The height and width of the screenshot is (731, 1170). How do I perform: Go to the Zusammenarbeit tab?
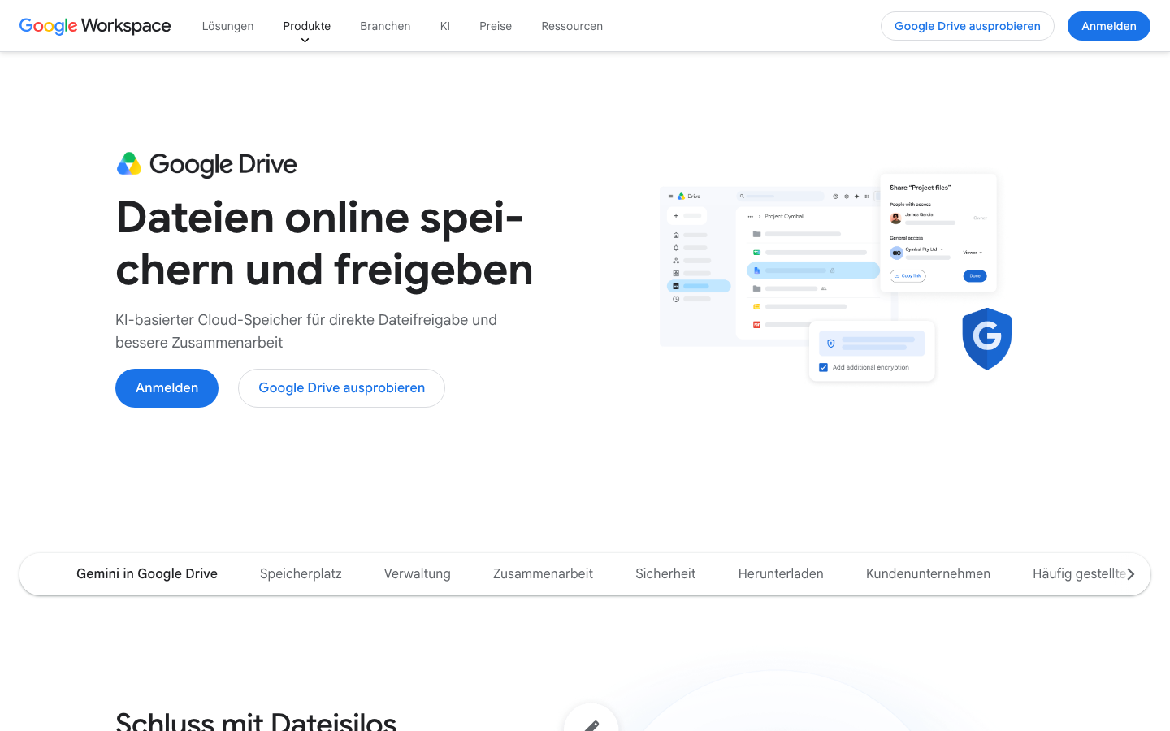pos(543,574)
